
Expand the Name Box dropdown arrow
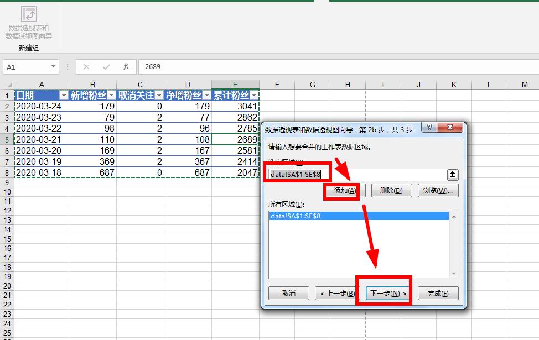(53, 67)
